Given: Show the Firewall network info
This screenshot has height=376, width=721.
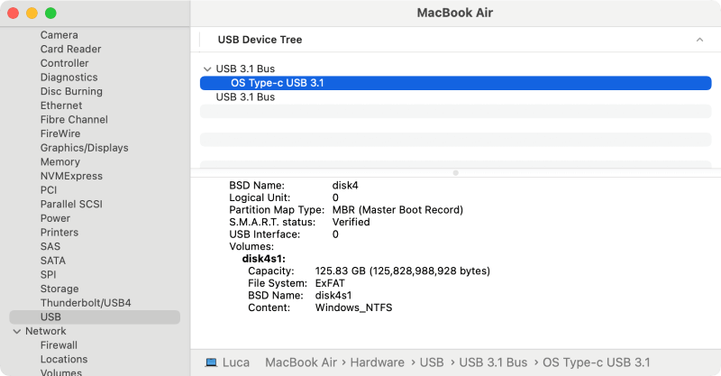Looking at the screenshot, I should pyautogui.click(x=59, y=345).
